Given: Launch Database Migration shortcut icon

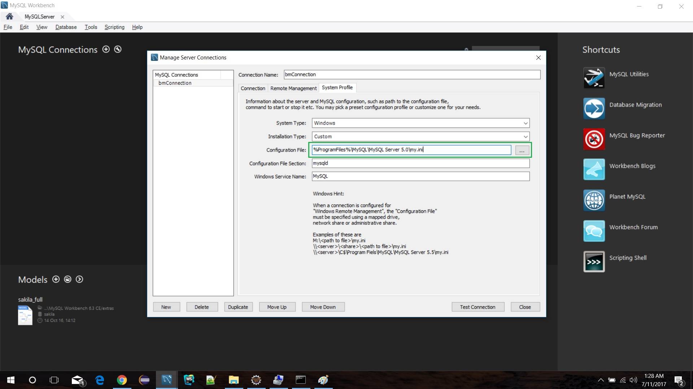Looking at the screenshot, I should pyautogui.click(x=594, y=108).
